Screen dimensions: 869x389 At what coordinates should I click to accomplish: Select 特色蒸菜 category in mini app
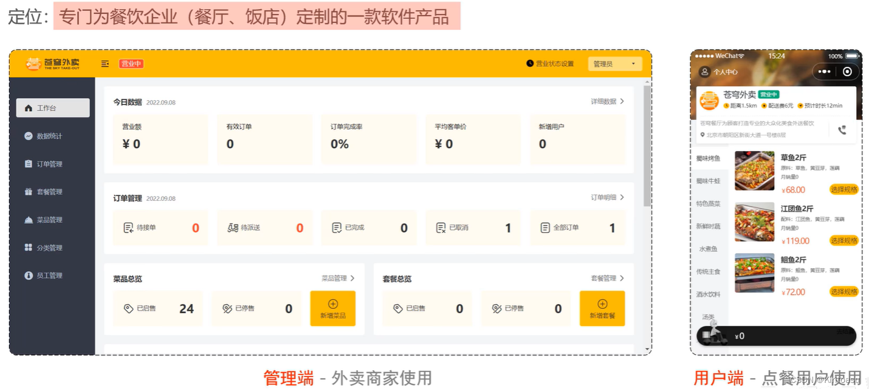pyautogui.click(x=709, y=204)
